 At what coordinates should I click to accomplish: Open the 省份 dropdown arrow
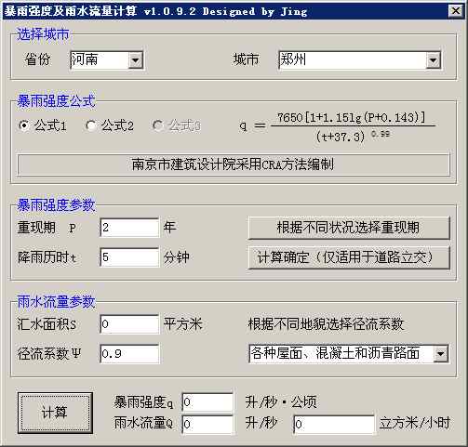click(136, 59)
